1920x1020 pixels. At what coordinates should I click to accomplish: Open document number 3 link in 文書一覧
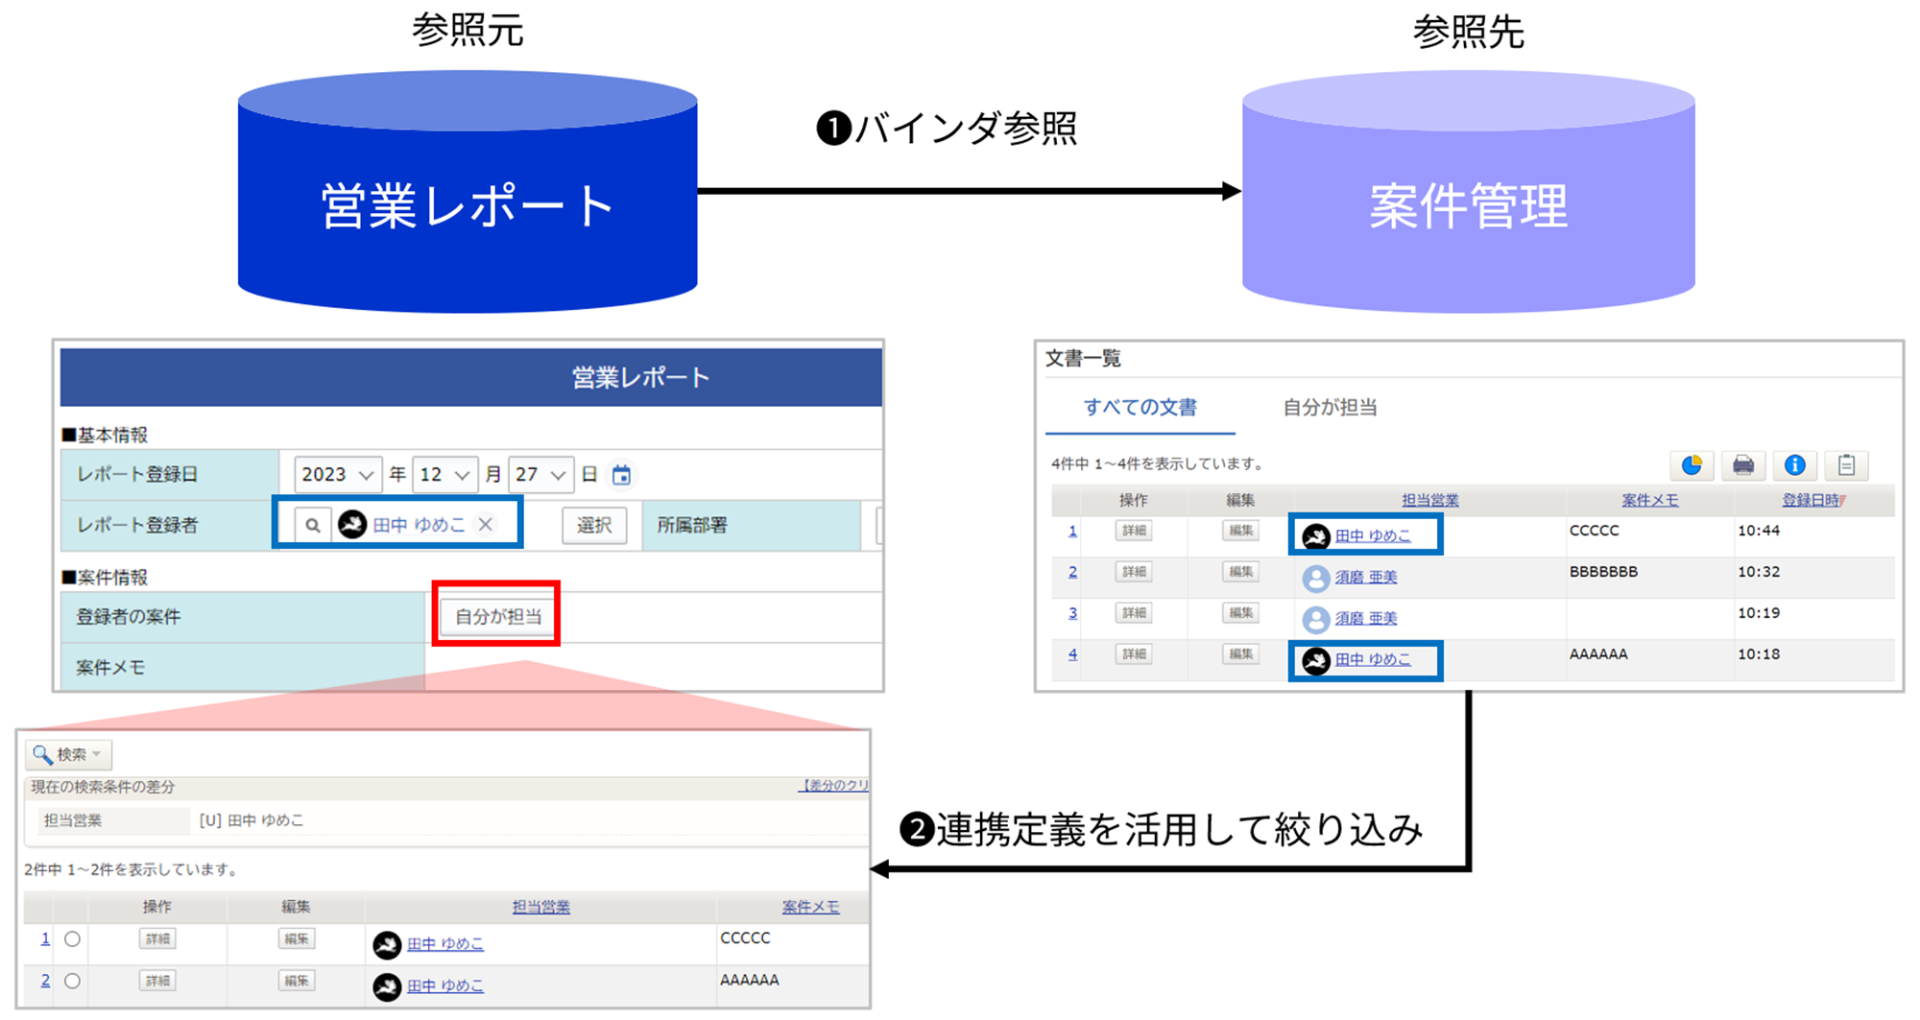[1072, 612]
